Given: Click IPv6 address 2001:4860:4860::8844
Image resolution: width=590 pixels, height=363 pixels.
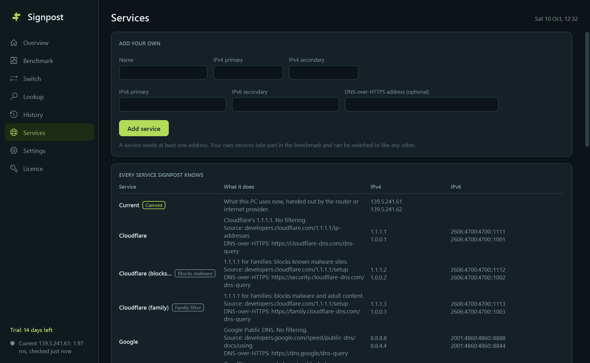Looking at the screenshot, I should tap(478, 346).
